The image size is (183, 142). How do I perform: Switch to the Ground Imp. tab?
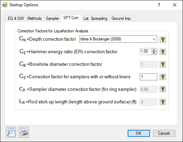pos(121,18)
